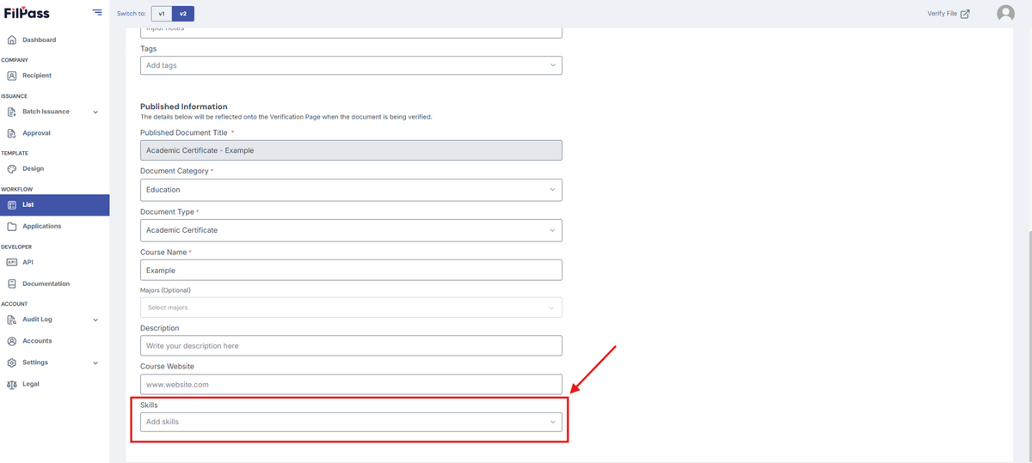Open the Document Category dropdown

point(351,190)
